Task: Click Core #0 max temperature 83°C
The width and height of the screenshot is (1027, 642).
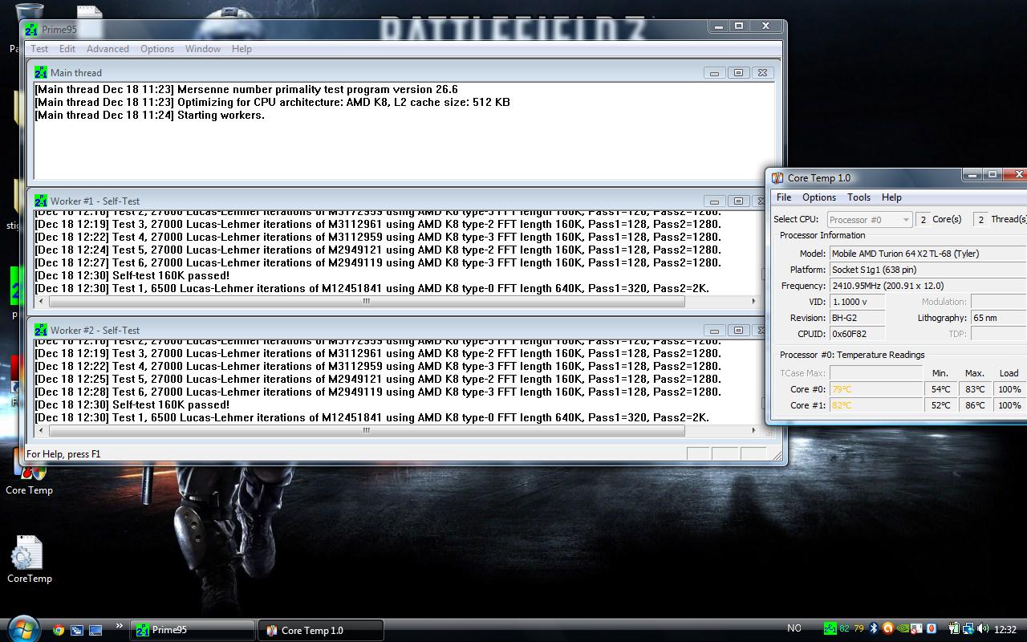Action: click(x=975, y=389)
